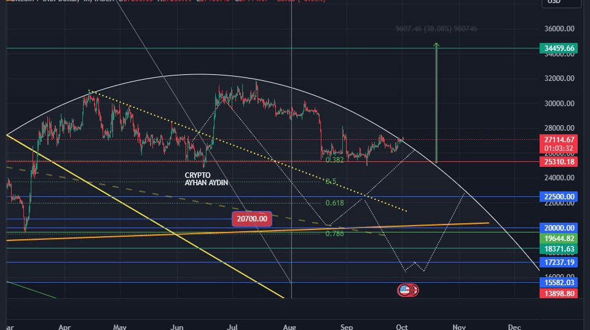
Task: Click the 28000.00 price scale label
Action: tap(559, 128)
